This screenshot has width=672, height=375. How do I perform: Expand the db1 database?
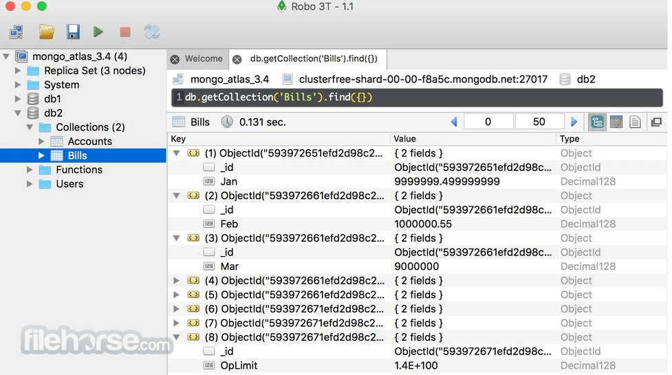click(x=18, y=99)
